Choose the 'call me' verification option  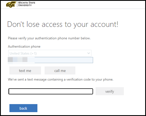click(x=60, y=71)
